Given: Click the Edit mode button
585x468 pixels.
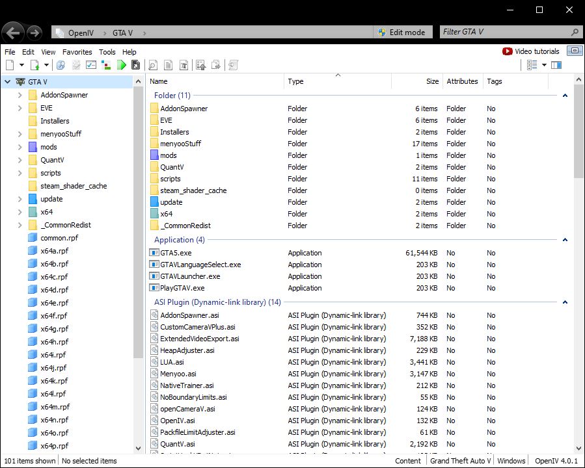Looking at the screenshot, I should [x=402, y=32].
